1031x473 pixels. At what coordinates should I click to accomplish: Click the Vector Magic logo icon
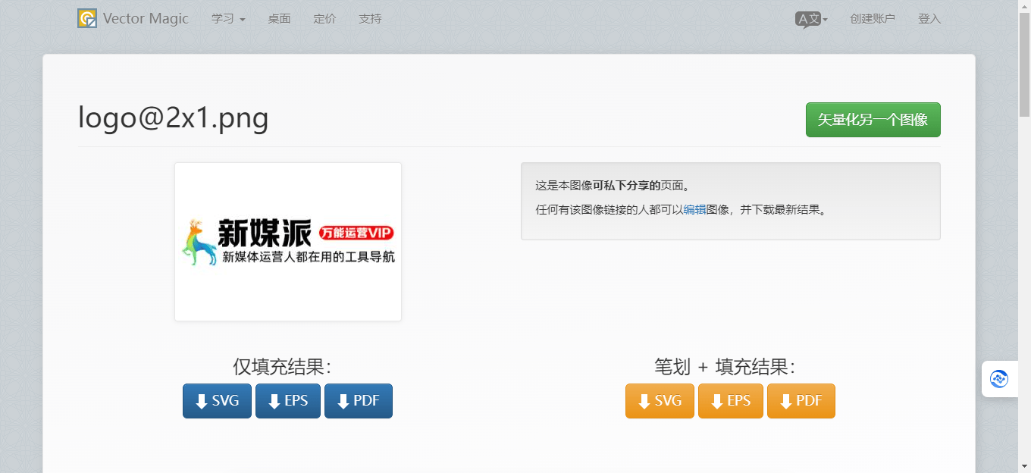pos(87,18)
